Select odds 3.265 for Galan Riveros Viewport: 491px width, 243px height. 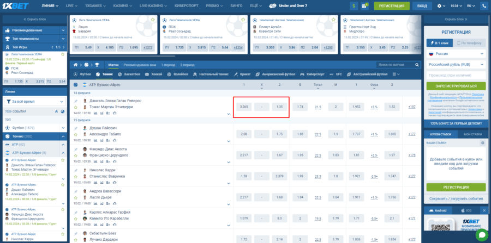(244, 107)
